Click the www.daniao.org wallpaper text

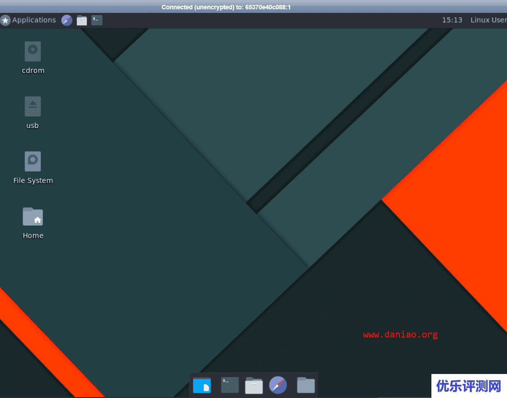coord(400,334)
